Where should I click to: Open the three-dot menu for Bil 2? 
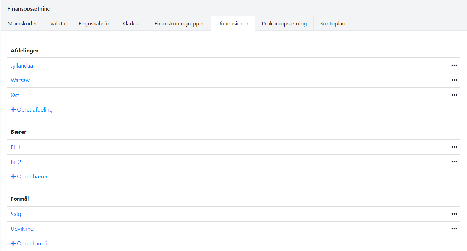pos(454,162)
